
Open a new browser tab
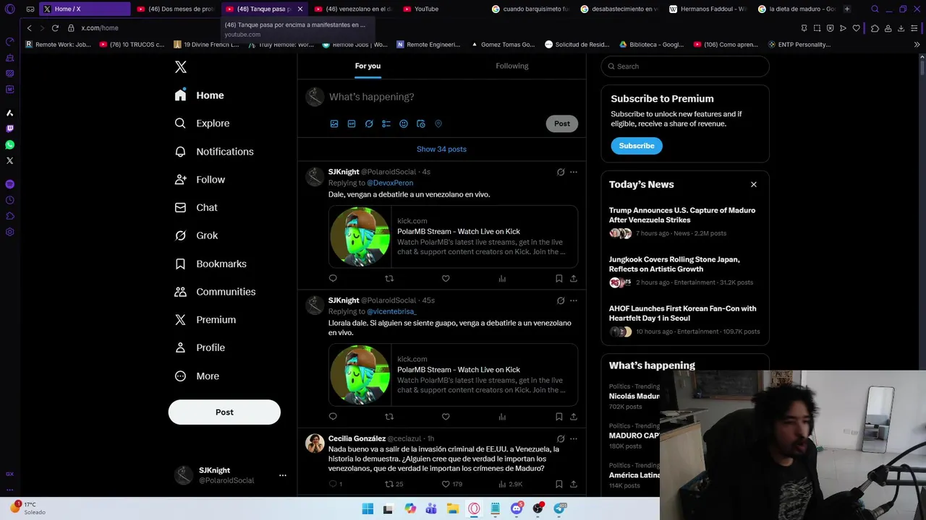(x=847, y=9)
